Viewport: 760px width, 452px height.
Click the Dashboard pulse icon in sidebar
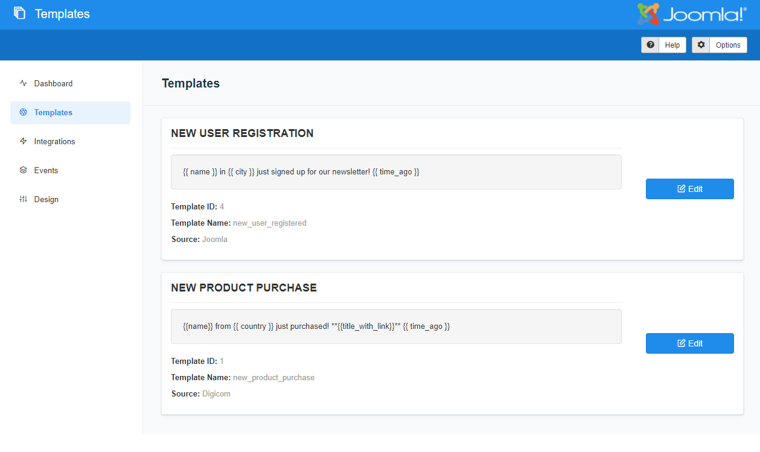(x=22, y=83)
